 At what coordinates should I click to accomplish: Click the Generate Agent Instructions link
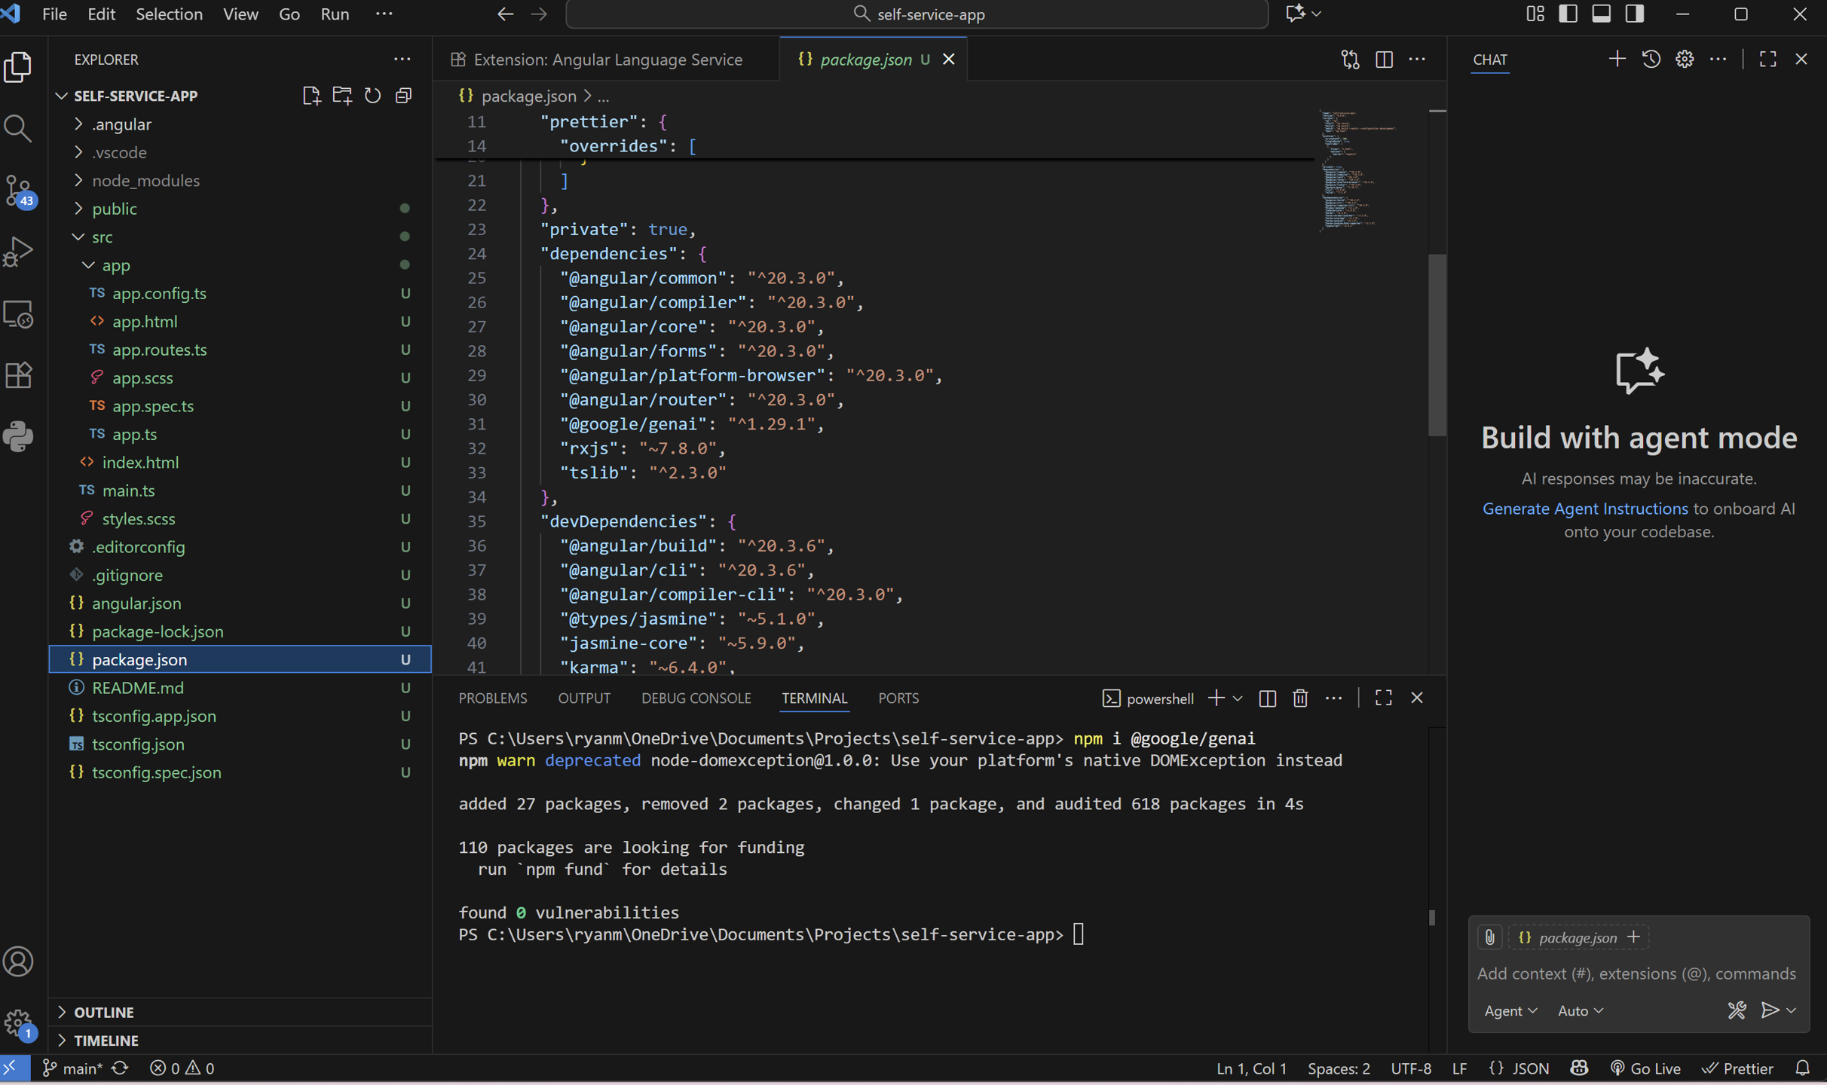click(1585, 509)
